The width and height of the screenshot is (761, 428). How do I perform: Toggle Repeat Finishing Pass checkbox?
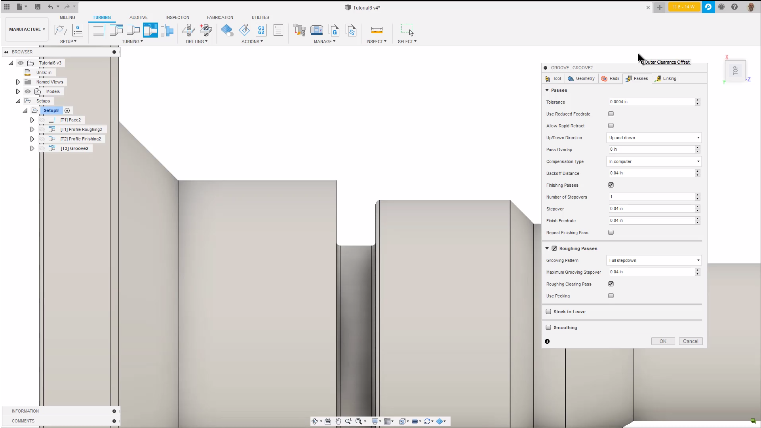[x=611, y=233]
